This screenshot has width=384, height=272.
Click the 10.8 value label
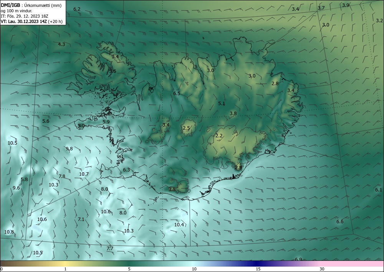[9, 232]
